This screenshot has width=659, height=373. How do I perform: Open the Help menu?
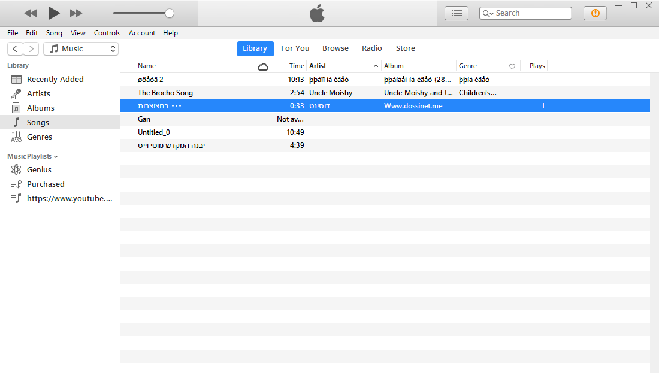(170, 33)
